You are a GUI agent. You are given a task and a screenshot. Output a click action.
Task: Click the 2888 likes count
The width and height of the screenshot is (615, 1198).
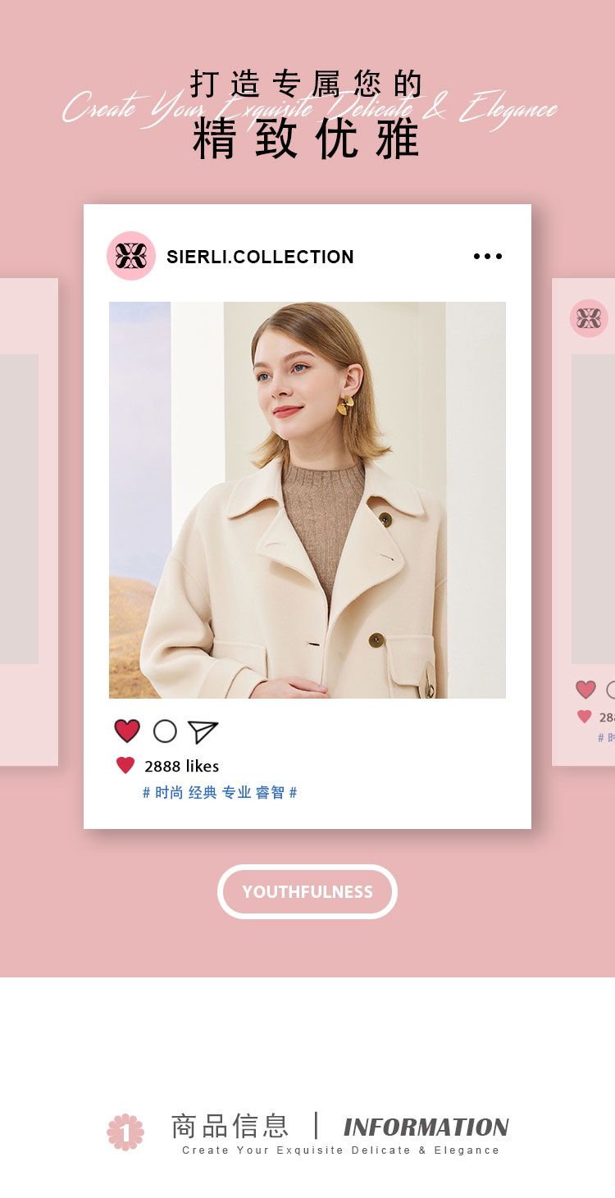tap(181, 766)
